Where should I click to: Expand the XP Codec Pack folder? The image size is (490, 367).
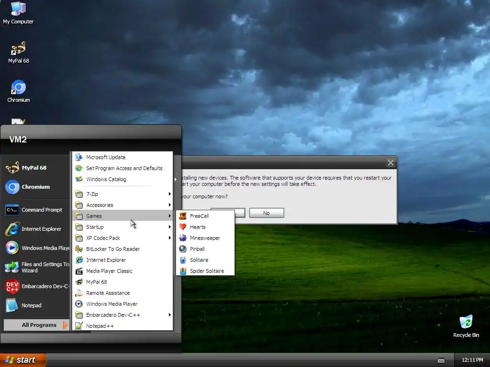pos(122,238)
